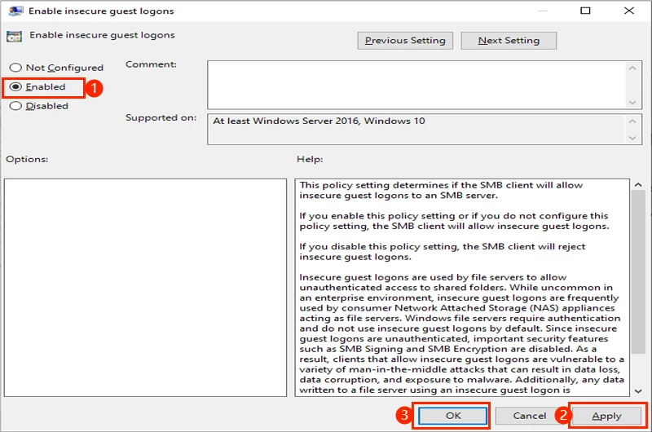This screenshot has width=652, height=432.
Task: Minimize the dialog window
Action: point(542,11)
